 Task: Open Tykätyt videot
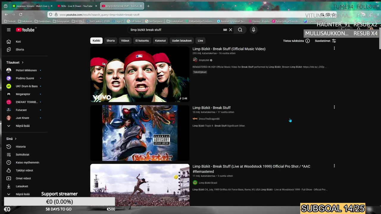[x=24, y=170]
